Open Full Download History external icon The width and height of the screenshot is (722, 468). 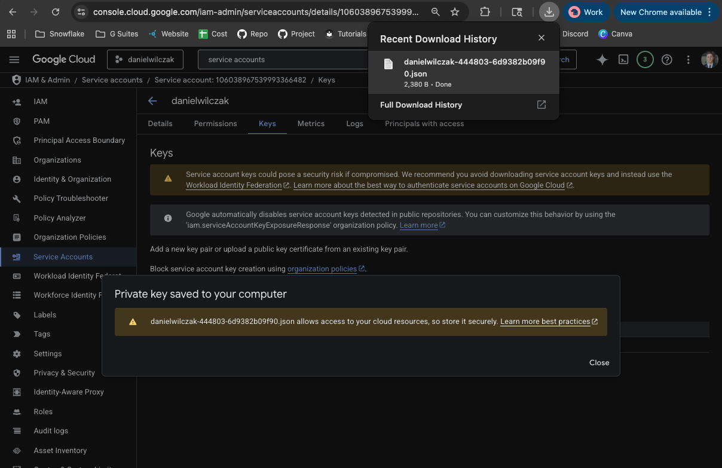click(541, 105)
